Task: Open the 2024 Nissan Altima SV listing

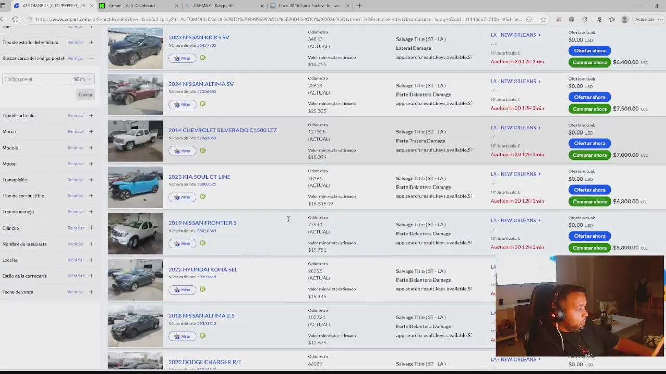Action: pos(201,84)
